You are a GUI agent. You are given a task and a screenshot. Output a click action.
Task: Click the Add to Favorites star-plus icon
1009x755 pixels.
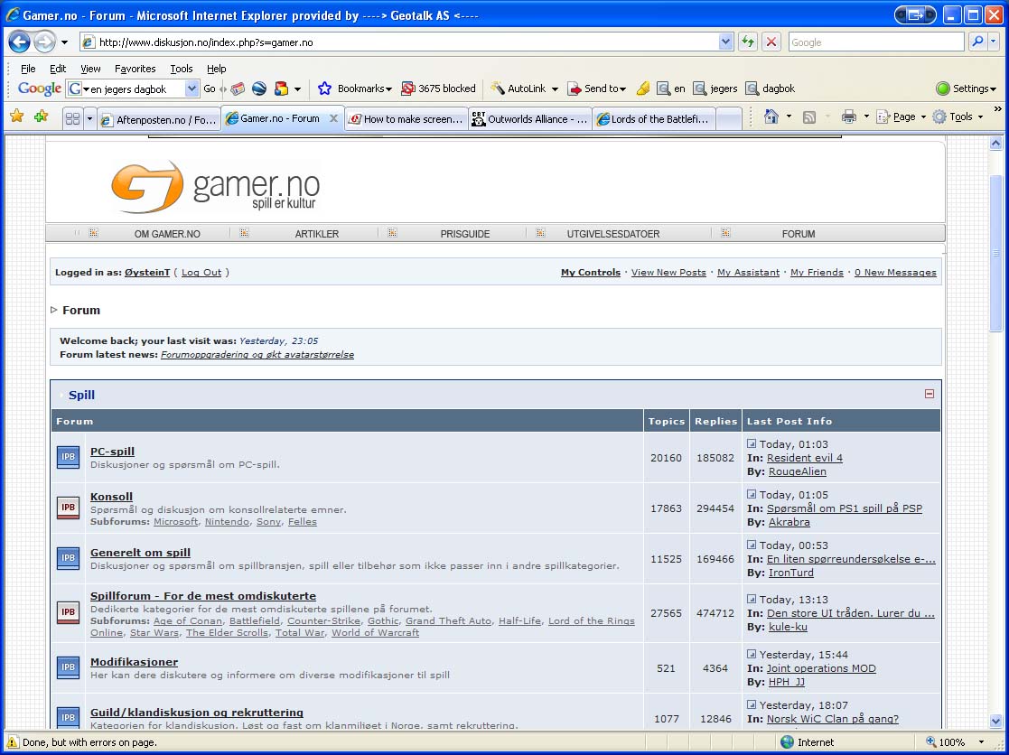(x=42, y=117)
